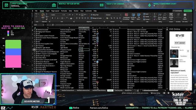Open the Functions dropdown for The Oz
This screenshot has height=110, width=196.
184,56
